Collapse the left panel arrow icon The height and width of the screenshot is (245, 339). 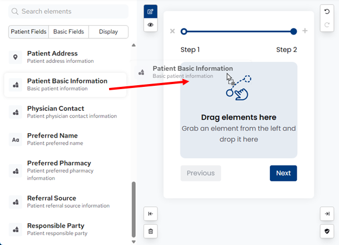150,214
